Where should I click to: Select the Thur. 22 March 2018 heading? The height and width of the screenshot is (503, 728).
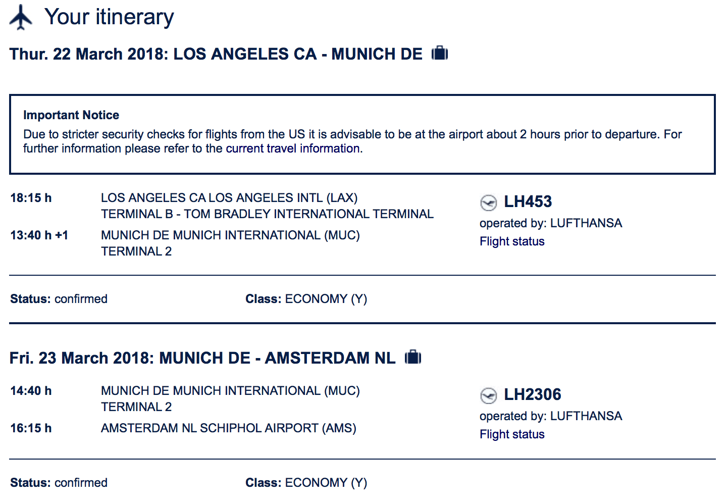216,54
